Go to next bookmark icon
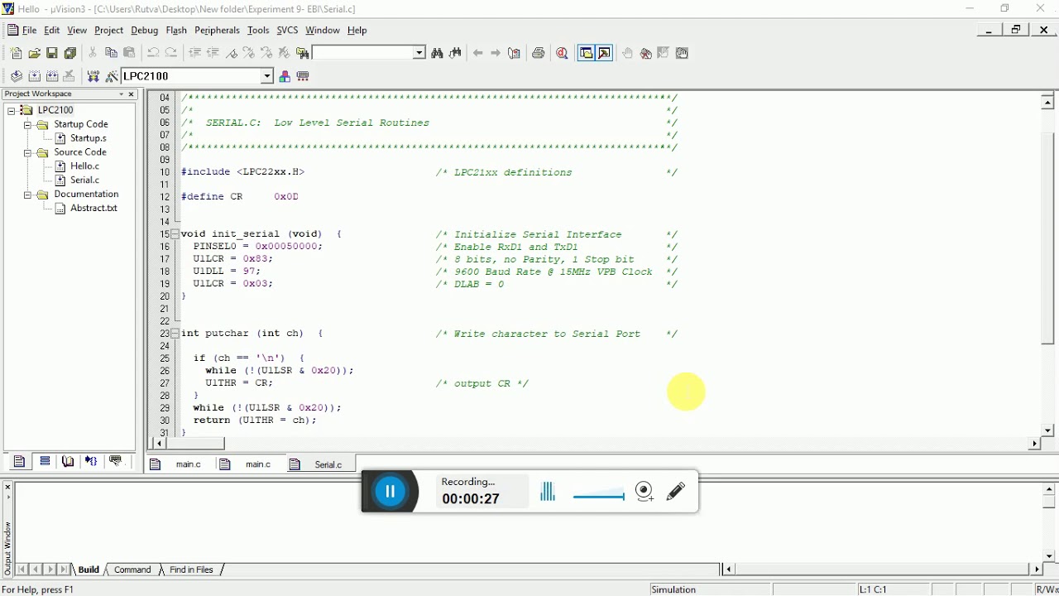 pyautogui.click(x=249, y=53)
